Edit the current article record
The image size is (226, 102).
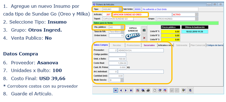[160, 90]
